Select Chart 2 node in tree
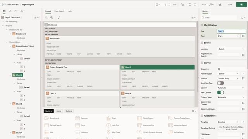Viewport: 248px width, 139px height. click(x=18, y=75)
